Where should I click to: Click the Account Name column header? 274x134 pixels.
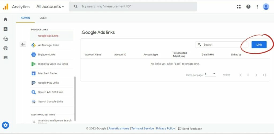[93, 54]
